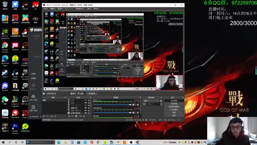The image size is (257, 145).
Task: Open the 三国志14 desktop icon
Action: 5,128
